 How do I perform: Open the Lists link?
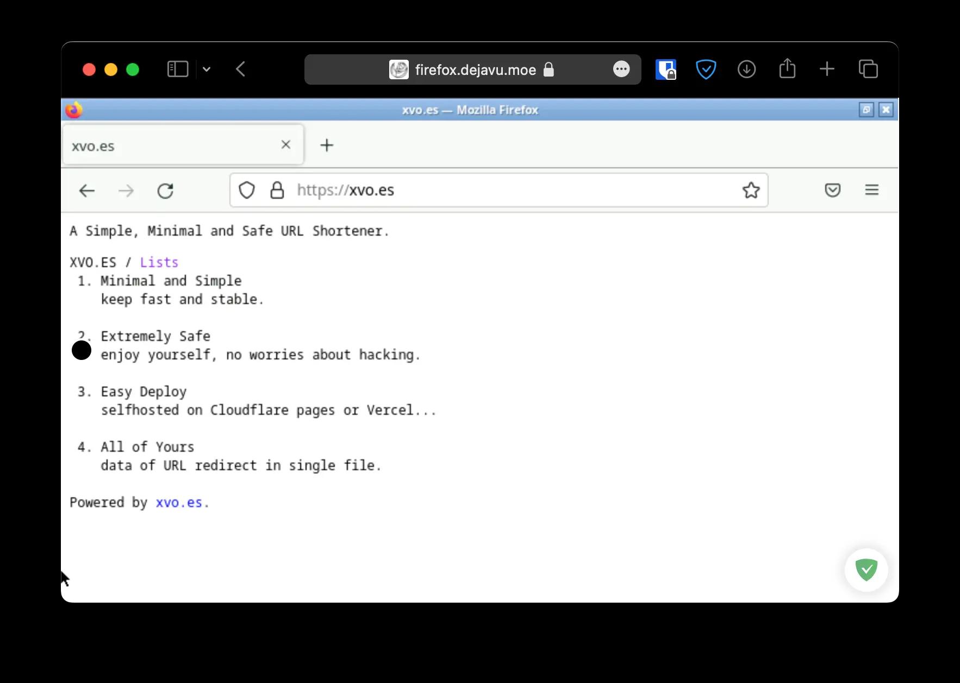pos(159,262)
